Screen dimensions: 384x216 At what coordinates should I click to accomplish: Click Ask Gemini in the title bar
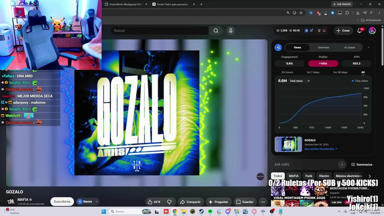pyautogui.click(x=342, y=4)
